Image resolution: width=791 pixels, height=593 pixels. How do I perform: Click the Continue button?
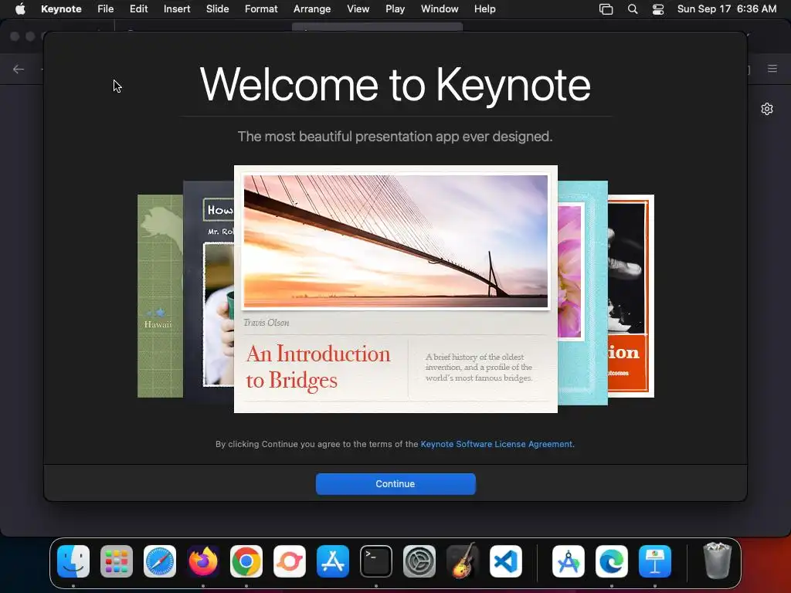click(x=395, y=483)
